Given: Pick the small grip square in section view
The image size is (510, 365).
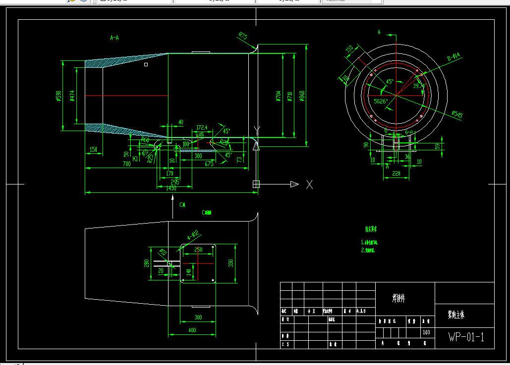Looking at the screenshot, I should tap(146, 65).
